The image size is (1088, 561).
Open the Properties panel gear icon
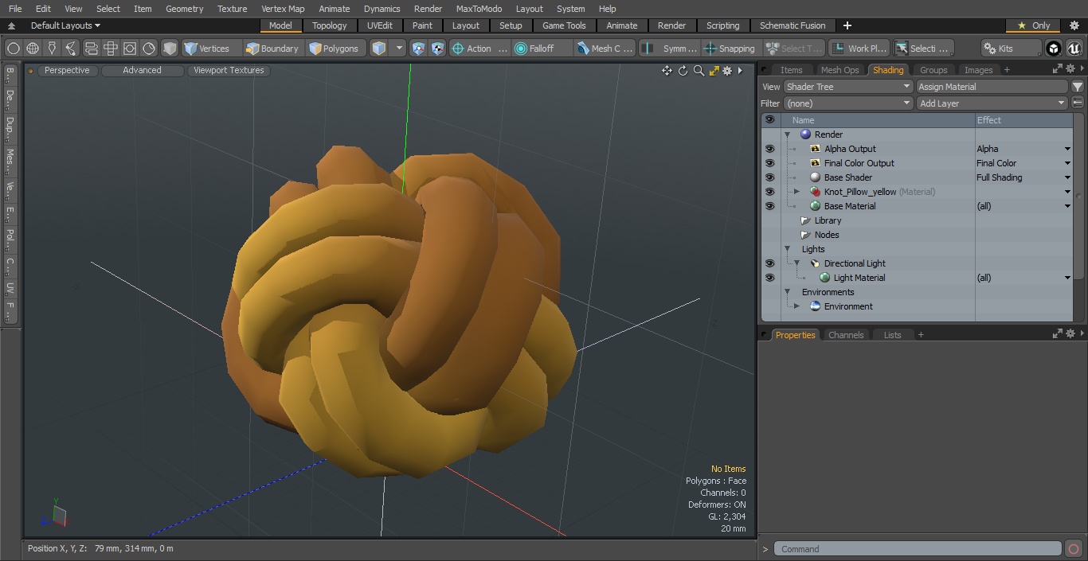click(1070, 334)
